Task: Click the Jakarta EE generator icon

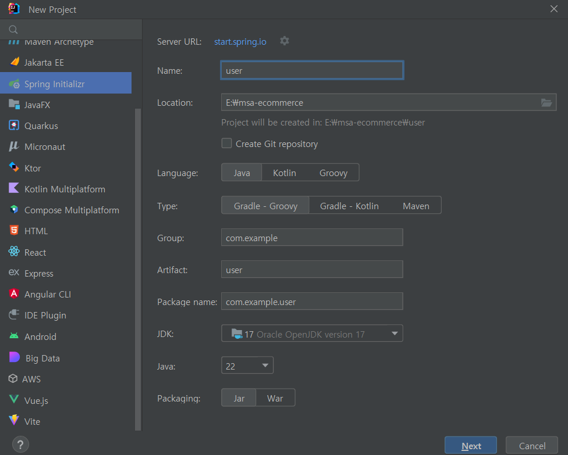Action: point(14,62)
